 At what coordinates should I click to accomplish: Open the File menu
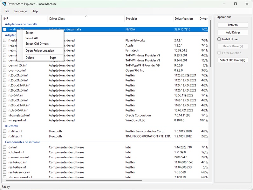coord(7,11)
